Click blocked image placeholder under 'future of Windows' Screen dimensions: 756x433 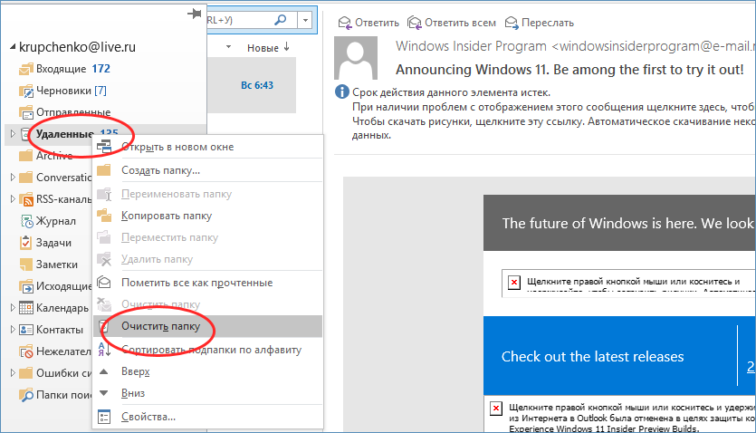514,282
